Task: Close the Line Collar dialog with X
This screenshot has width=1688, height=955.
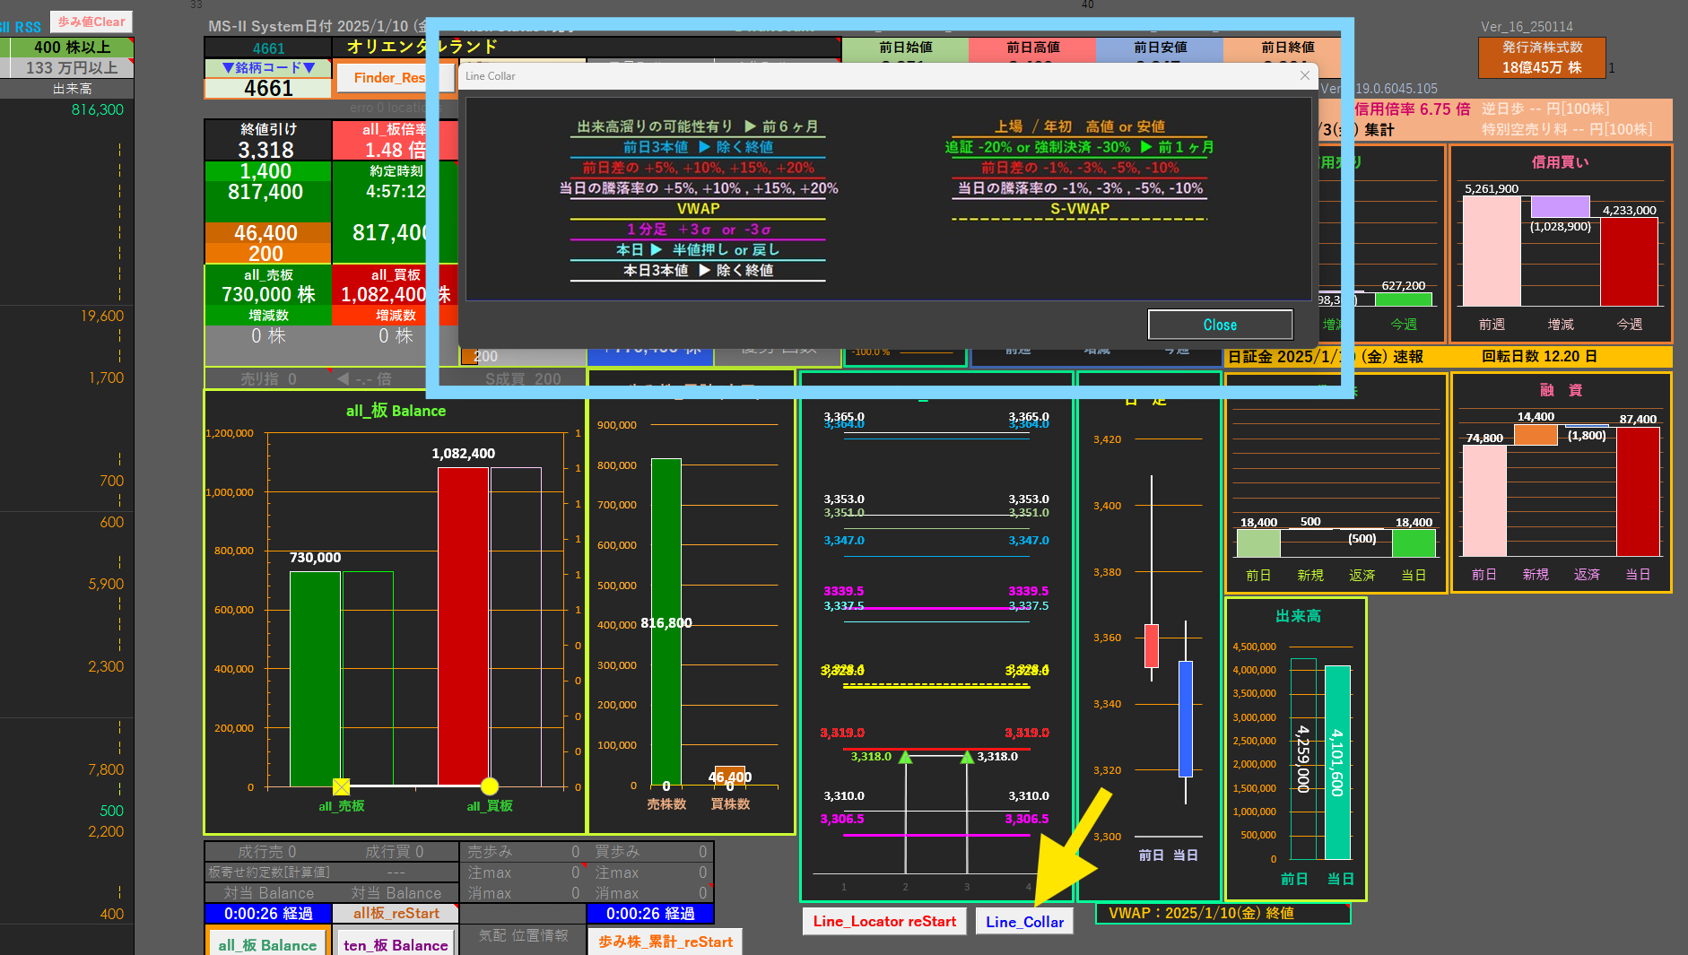Action: [x=1305, y=76]
